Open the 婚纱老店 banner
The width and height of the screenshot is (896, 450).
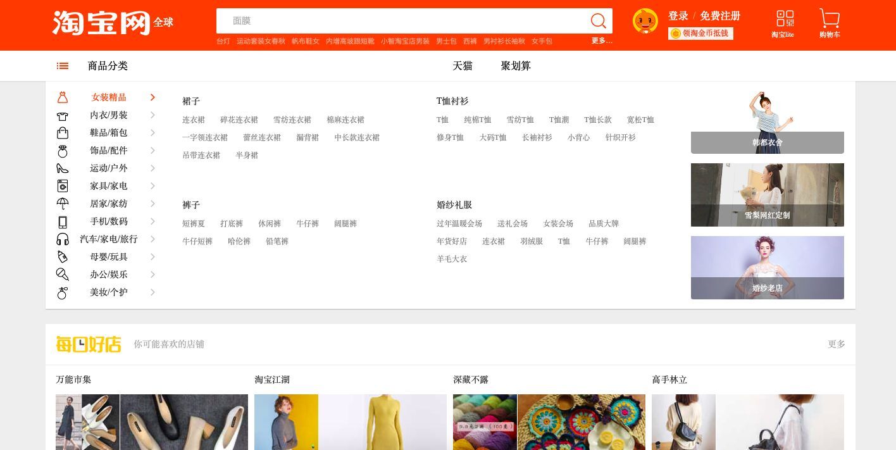(768, 268)
